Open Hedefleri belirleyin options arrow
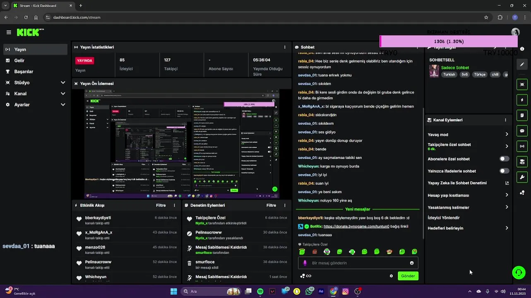Screen dimensions: 531x298 click(507, 228)
